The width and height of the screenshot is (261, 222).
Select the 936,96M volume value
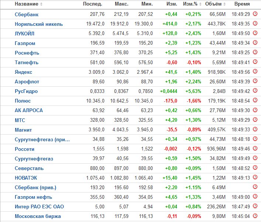(x=216, y=149)
